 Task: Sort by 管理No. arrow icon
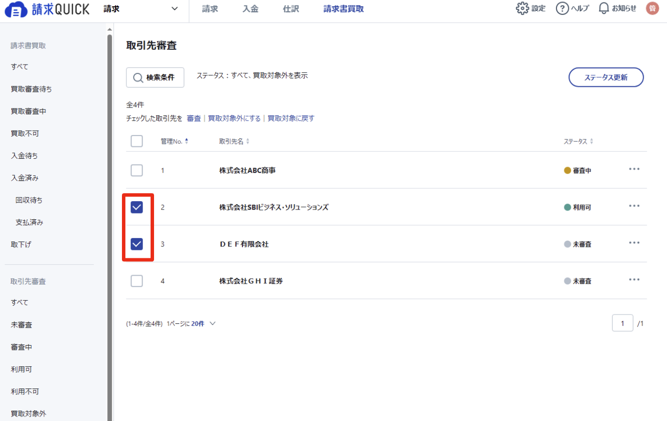pyautogui.click(x=187, y=141)
